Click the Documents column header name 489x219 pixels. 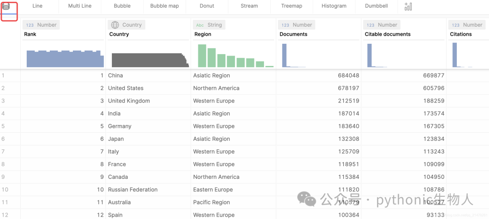point(293,34)
